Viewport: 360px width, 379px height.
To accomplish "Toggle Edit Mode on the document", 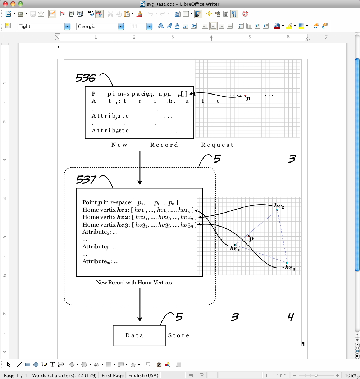I will tap(52, 14).
